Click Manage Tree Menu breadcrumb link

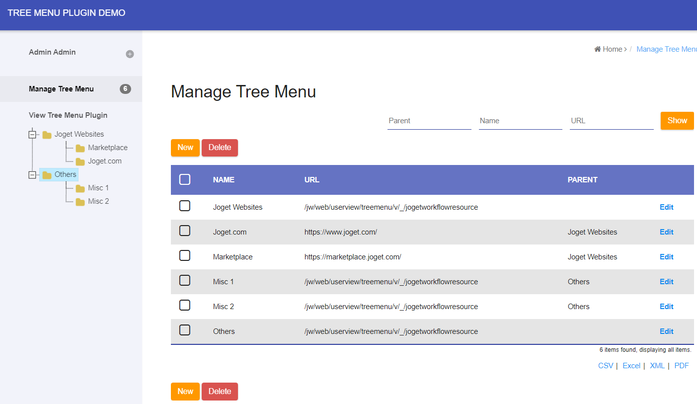pyautogui.click(x=667, y=49)
